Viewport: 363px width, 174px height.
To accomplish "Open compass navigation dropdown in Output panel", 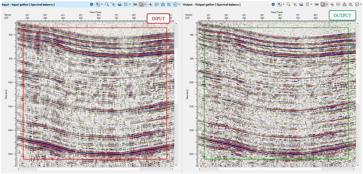I will point(361,5).
